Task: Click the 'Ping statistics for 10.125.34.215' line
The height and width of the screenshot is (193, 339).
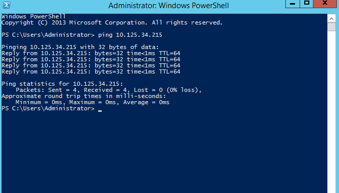Action: 62,84
